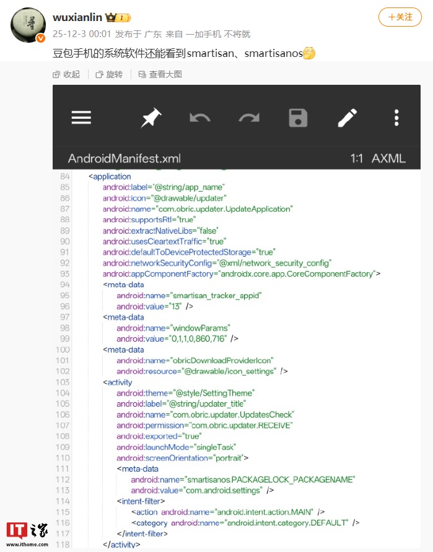Rotate the image with 旋转

point(109,74)
